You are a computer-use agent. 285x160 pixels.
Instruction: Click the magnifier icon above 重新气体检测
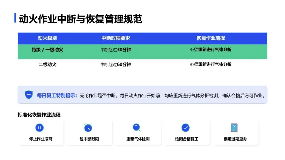136,128
